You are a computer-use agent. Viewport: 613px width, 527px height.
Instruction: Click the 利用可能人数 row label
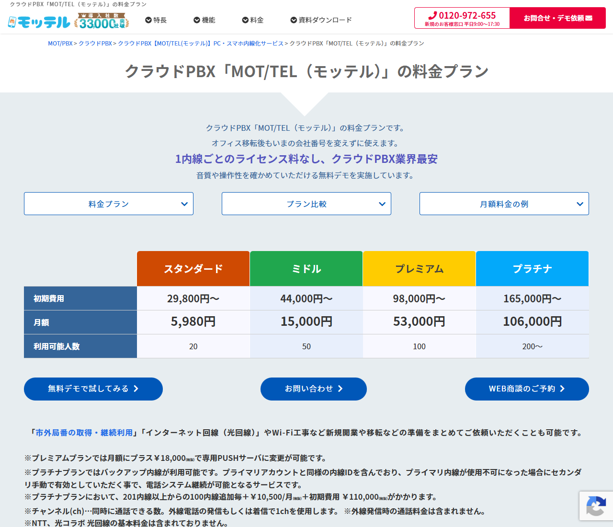click(x=80, y=346)
